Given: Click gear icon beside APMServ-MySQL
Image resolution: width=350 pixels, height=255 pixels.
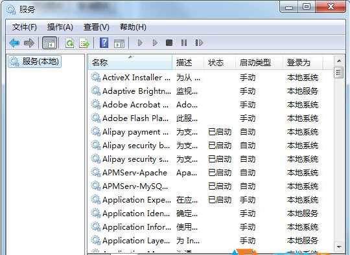Looking at the screenshot, I should (x=96, y=186).
